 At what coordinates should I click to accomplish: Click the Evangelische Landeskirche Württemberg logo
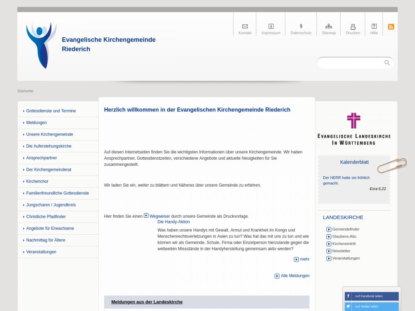354,129
